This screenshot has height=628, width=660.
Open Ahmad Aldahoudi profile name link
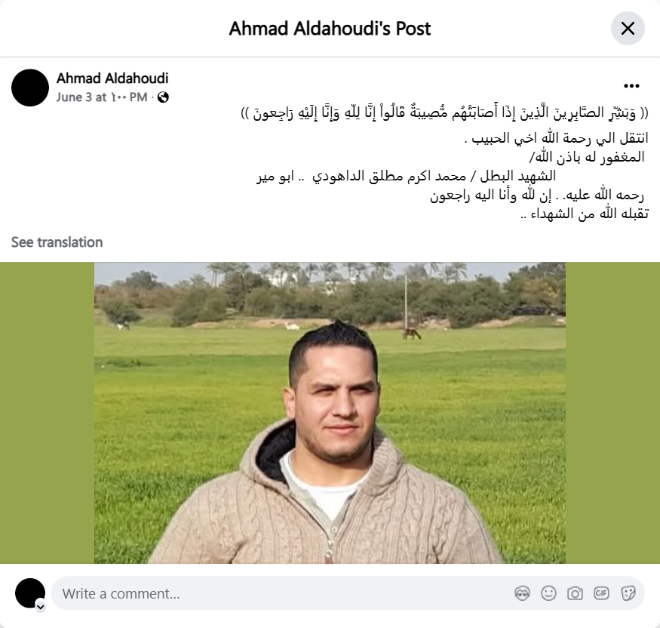click(x=112, y=78)
